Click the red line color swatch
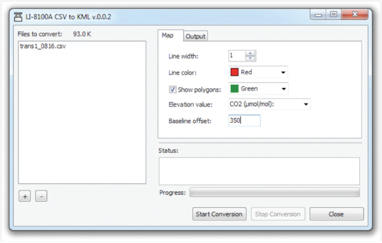382x243 pixels. pyautogui.click(x=234, y=72)
